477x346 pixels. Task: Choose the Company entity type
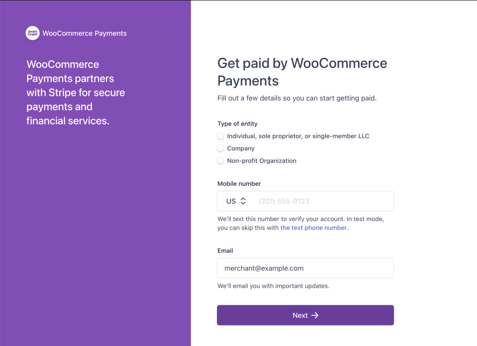pos(220,149)
